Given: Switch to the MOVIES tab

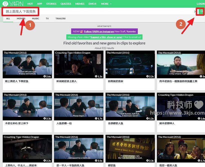Looking at the screenshot, I should 21,18.
